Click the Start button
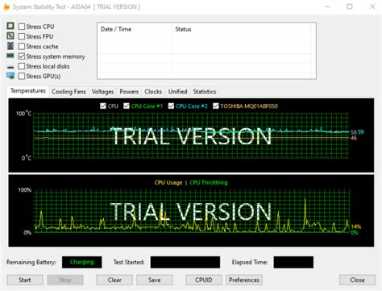 coord(25,280)
